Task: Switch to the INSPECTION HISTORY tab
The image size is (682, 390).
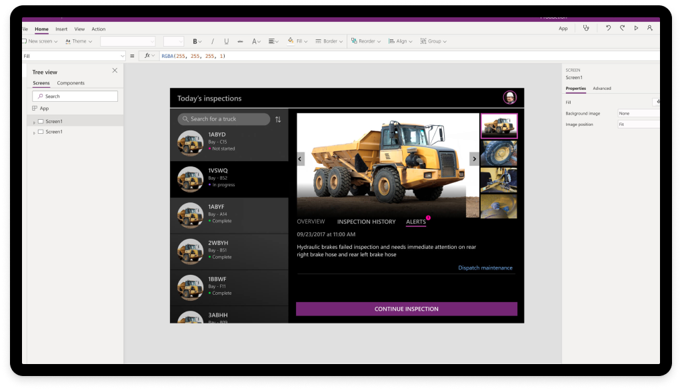Action: tap(366, 222)
